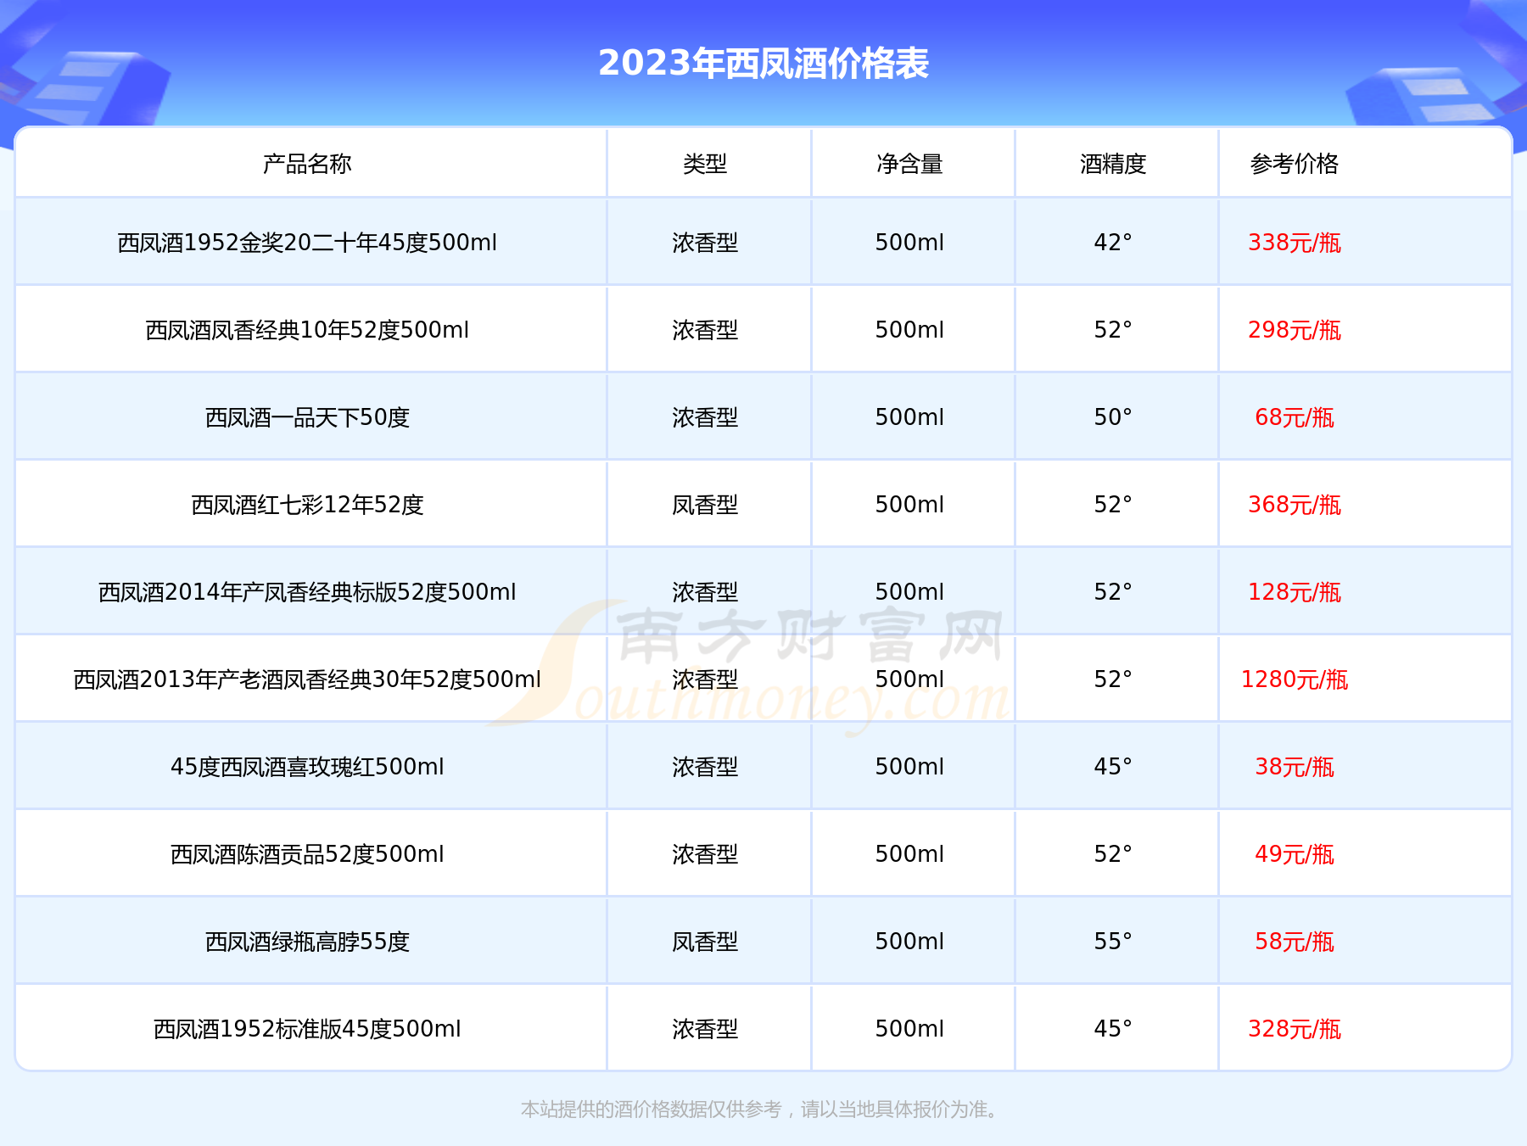Click product name 西凤酒1952金奖20二十年45度500ml
This screenshot has height=1146, width=1527.
coord(307,243)
